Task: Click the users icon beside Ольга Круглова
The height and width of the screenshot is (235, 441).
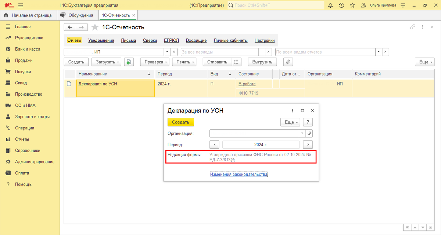Action: (x=363, y=5)
